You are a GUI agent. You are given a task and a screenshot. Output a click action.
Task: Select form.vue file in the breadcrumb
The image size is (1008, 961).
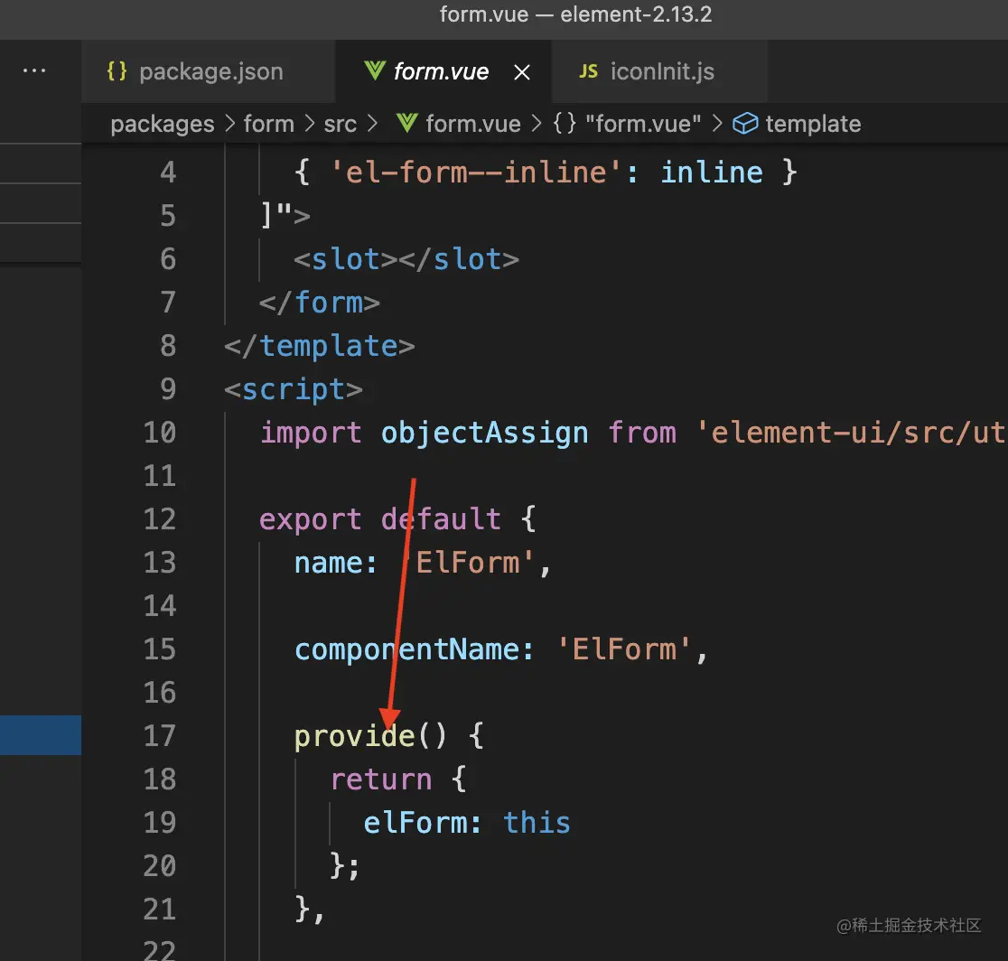point(473,124)
